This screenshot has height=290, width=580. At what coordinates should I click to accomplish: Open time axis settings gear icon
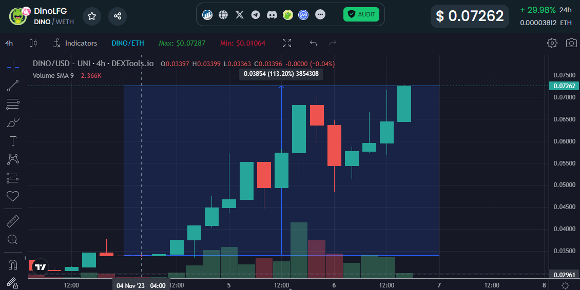click(565, 285)
